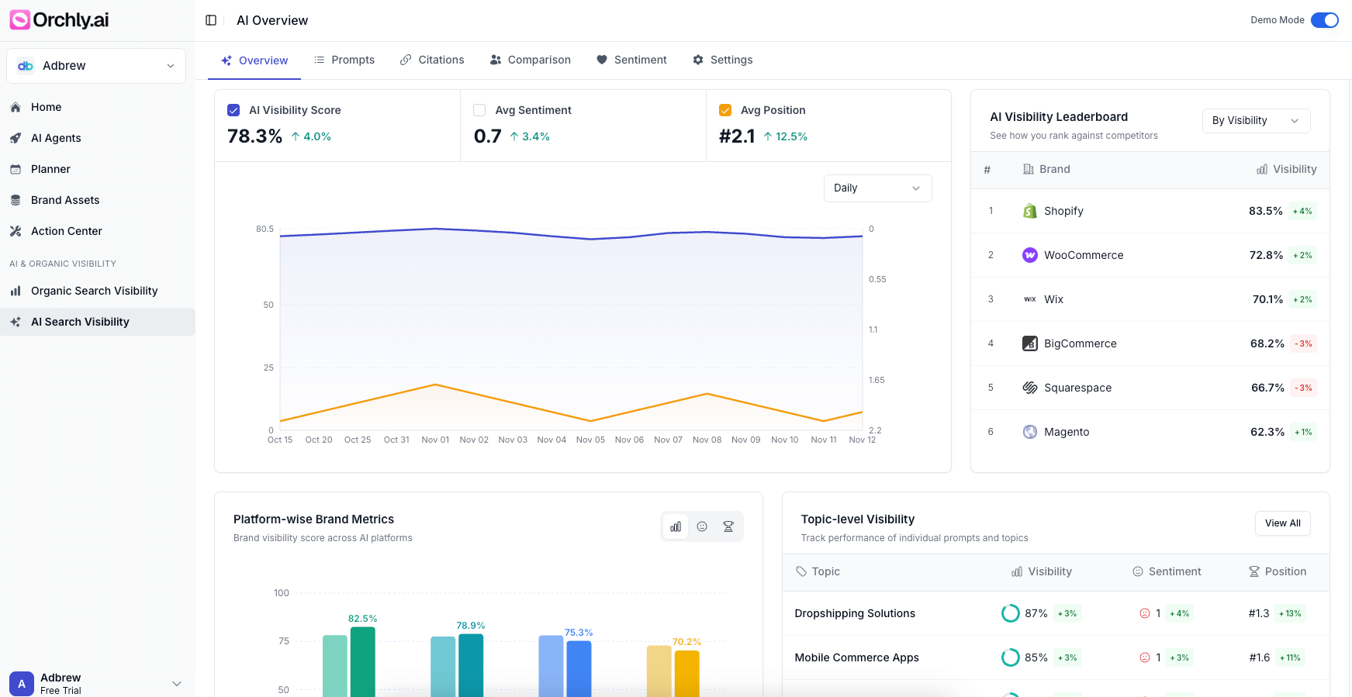Select the smiley sentiment metric icon

[702, 526]
